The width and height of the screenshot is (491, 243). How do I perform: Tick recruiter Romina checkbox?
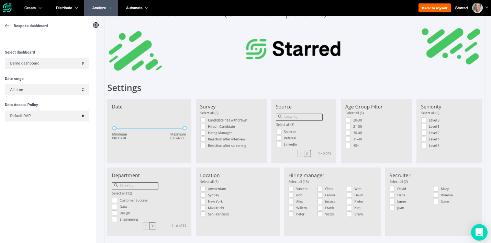pyautogui.click(x=436, y=195)
